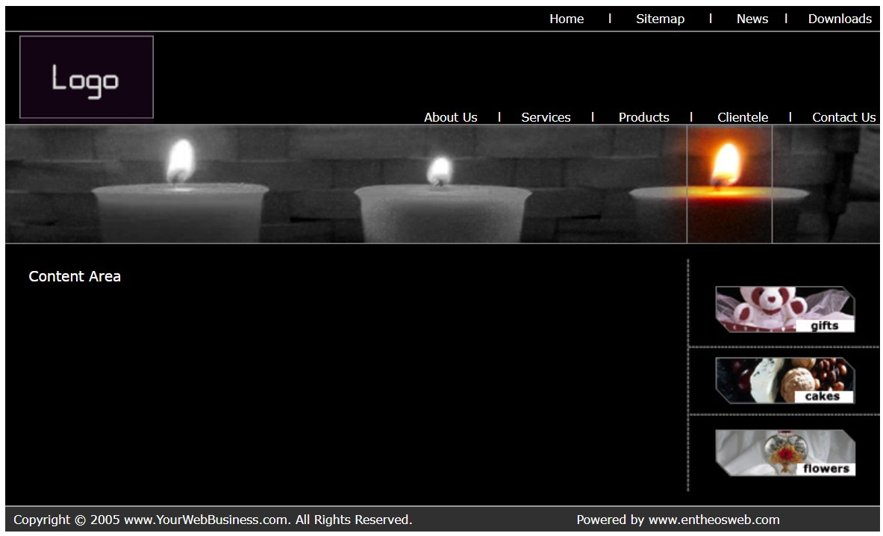Open the cakes category thumbnail

click(784, 379)
